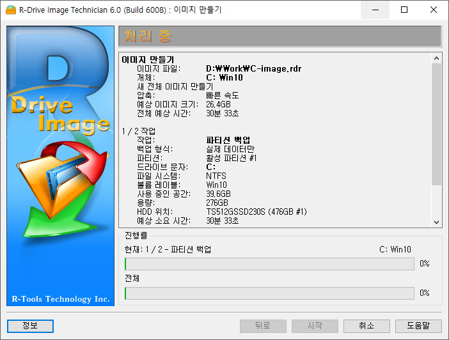Click the R-Drive Image title bar icon
Image resolution: width=449 pixels, height=340 pixels.
pyautogui.click(x=11, y=10)
